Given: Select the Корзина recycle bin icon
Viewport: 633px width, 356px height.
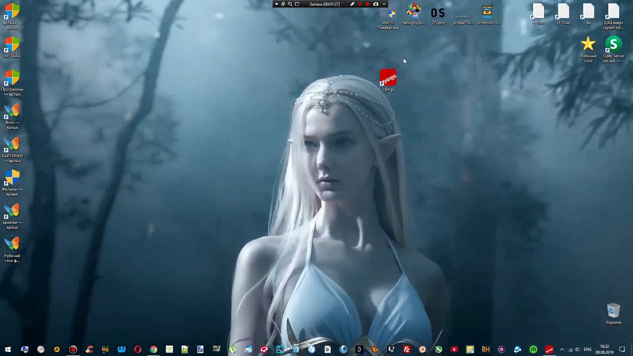Looking at the screenshot, I should coord(613,314).
